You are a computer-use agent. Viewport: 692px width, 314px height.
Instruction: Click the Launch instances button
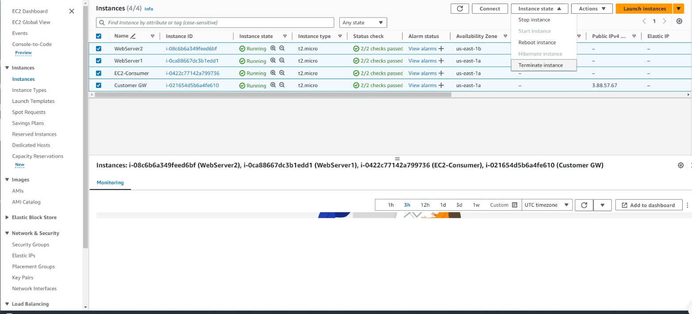coord(644,9)
